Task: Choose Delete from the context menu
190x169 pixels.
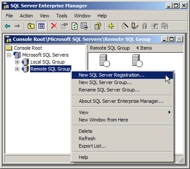Action: 123,131
